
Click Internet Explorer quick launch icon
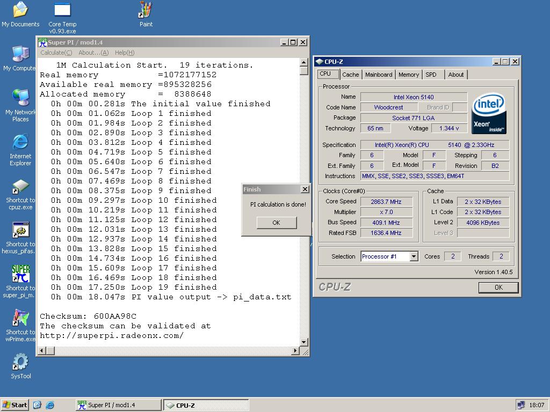pos(50,405)
